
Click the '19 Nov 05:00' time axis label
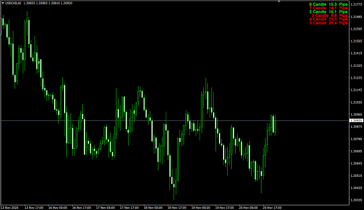(x=201, y=208)
